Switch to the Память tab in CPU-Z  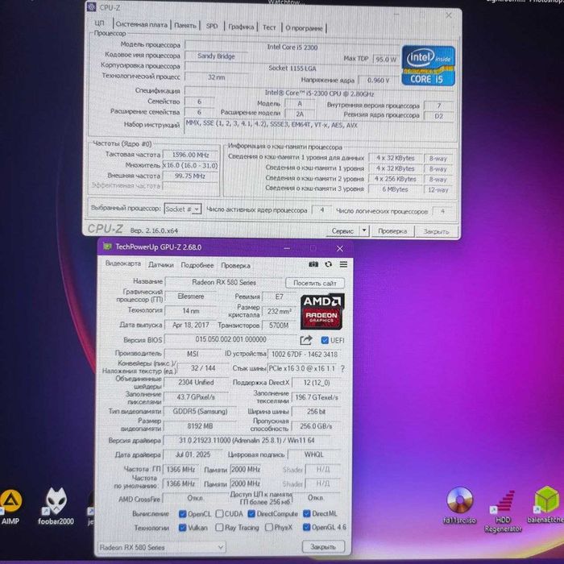click(185, 25)
